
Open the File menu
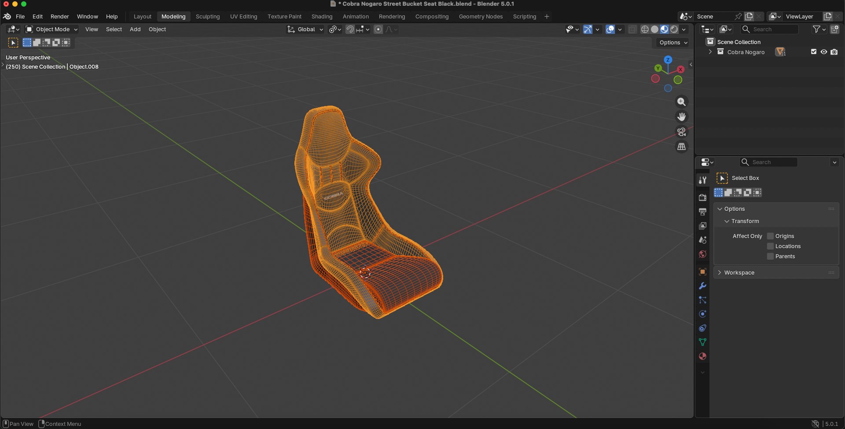20,16
